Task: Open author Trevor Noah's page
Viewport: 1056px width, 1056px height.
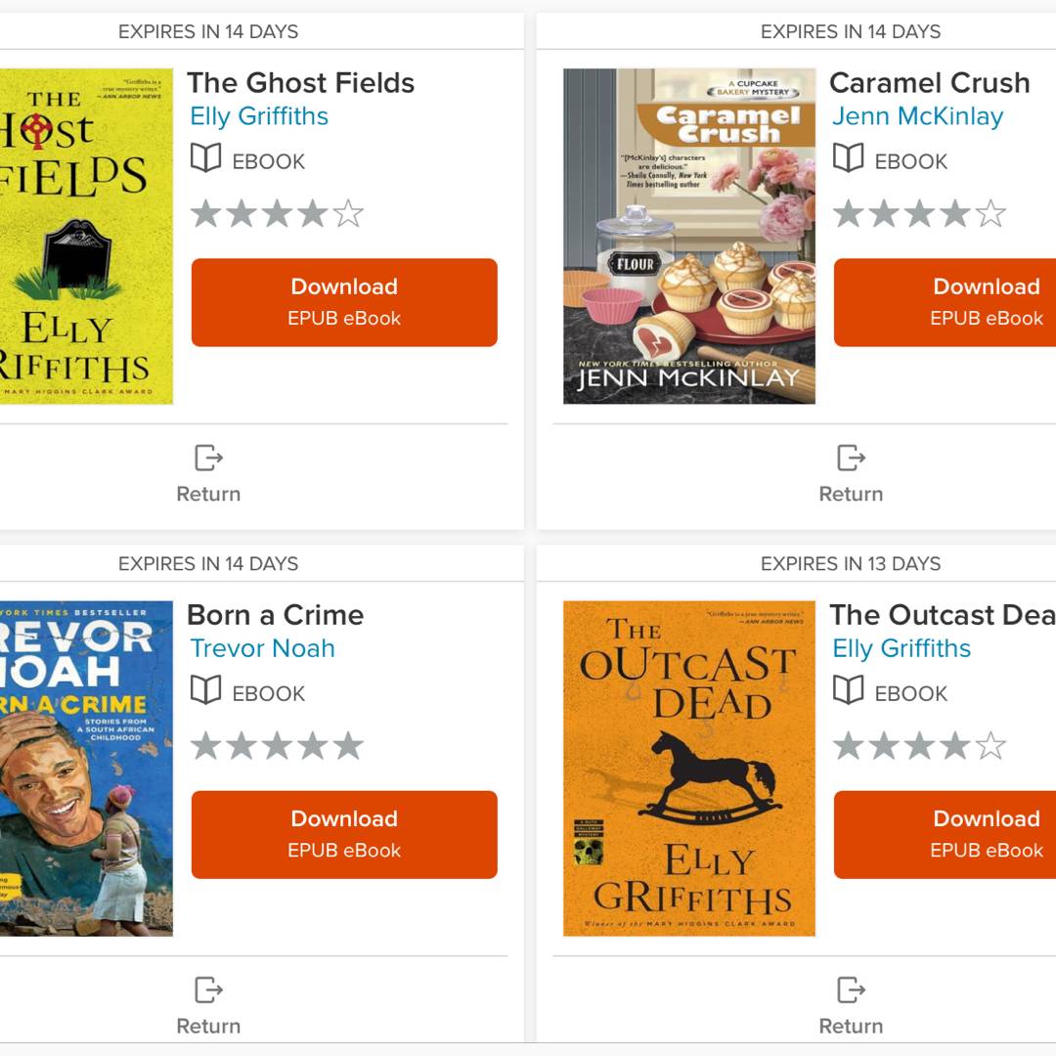Action: click(x=262, y=648)
